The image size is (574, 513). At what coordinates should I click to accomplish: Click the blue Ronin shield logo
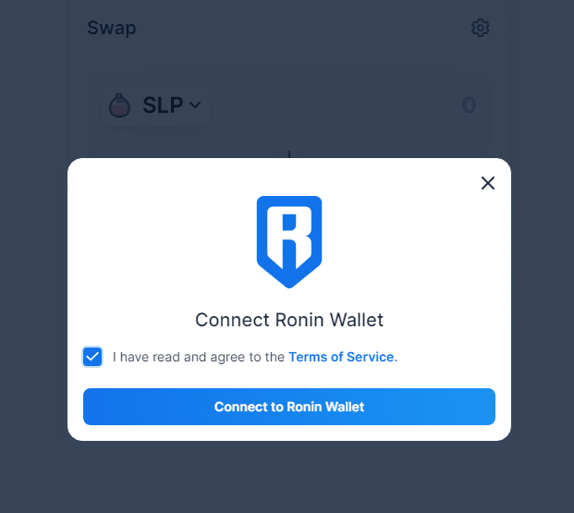289,241
